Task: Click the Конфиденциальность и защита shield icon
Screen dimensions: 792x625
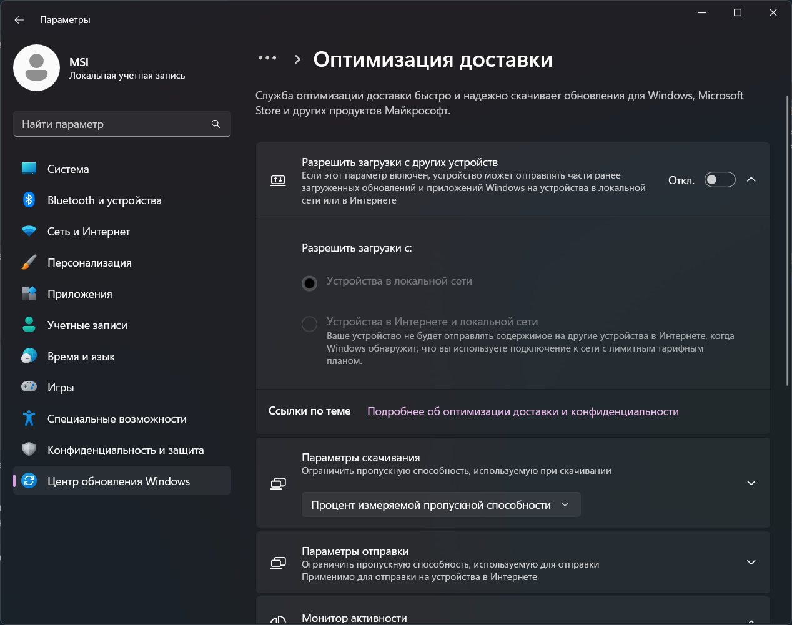Action: click(x=29, y=450)
